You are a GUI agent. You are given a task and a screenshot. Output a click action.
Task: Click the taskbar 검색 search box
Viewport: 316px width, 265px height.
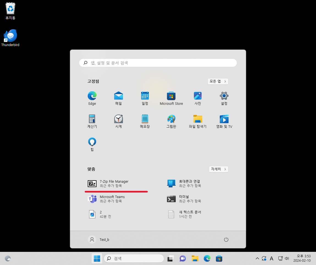tap(134, 258)
